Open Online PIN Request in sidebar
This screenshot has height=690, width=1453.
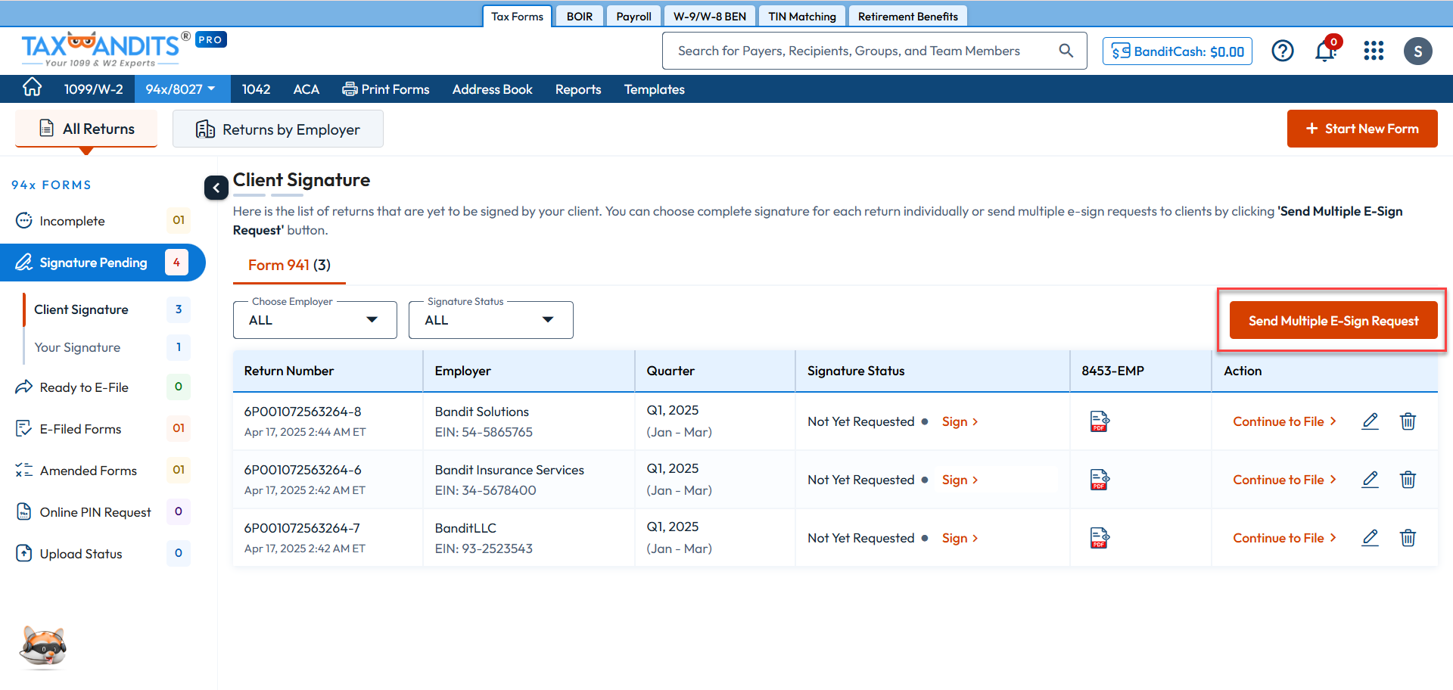pos(102,512)
